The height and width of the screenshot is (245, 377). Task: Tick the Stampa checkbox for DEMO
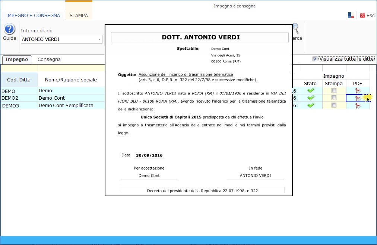point(334,90)
